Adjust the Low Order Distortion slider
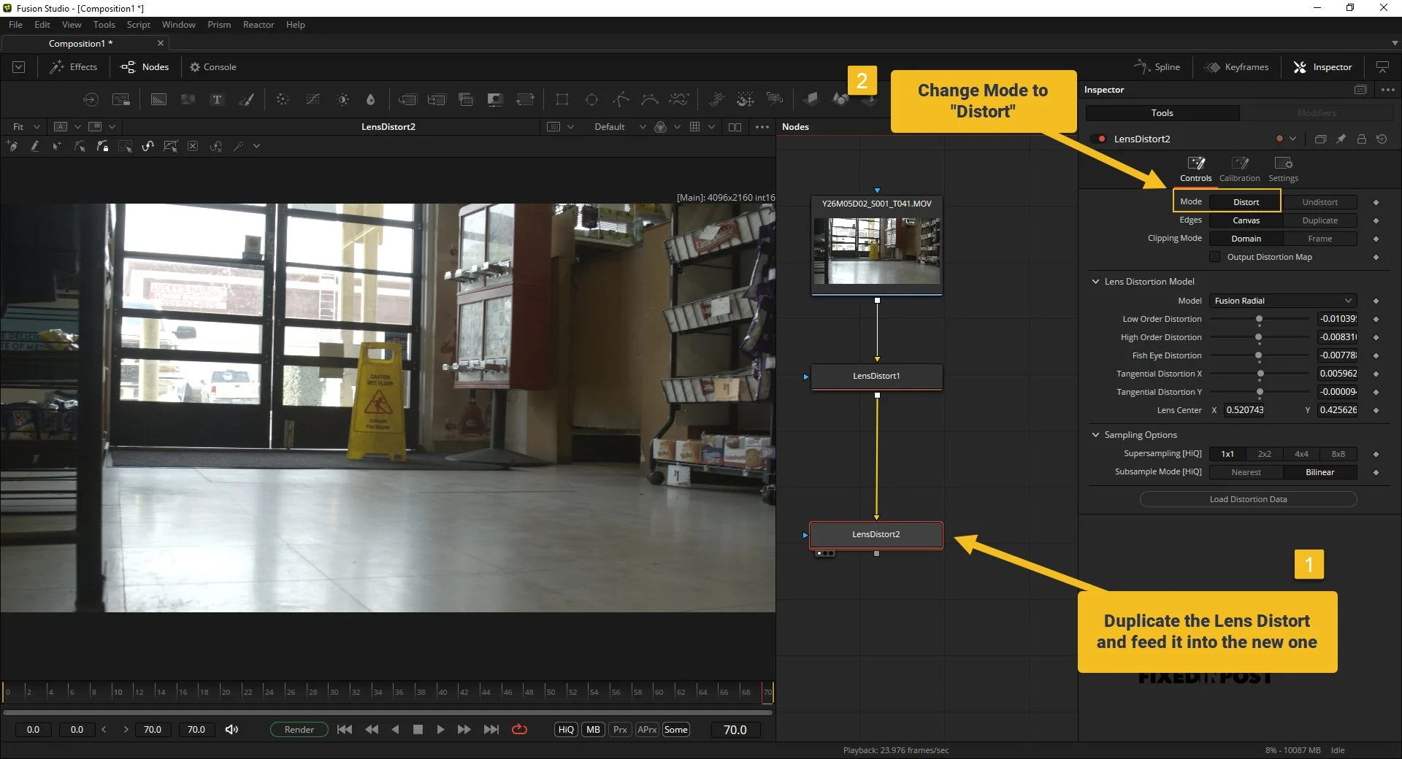 1259,319
